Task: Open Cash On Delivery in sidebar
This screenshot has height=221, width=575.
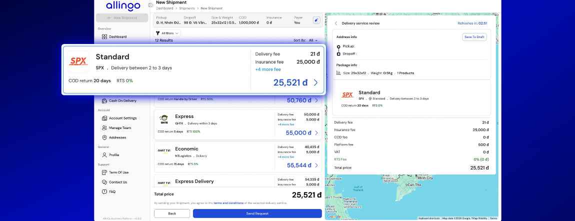Action: pos(122,101)
